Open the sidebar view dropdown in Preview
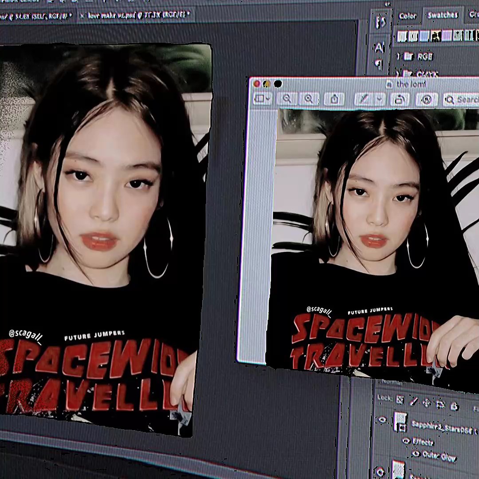Viewport: 479px width, 479px height. click(x=262, y=98)
